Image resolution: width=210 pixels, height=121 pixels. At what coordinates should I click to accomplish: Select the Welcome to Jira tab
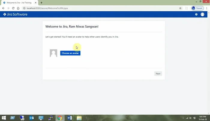pos(19,3)
